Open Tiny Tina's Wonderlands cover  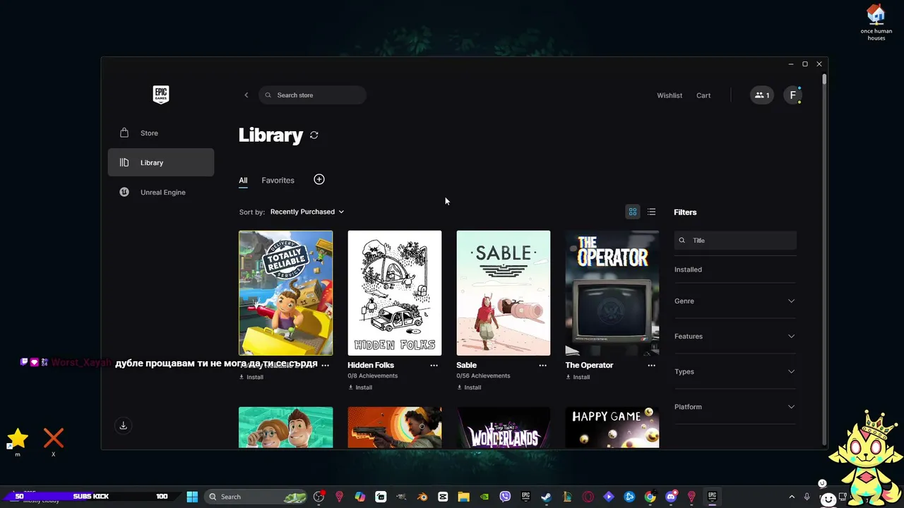click(504, 428)
